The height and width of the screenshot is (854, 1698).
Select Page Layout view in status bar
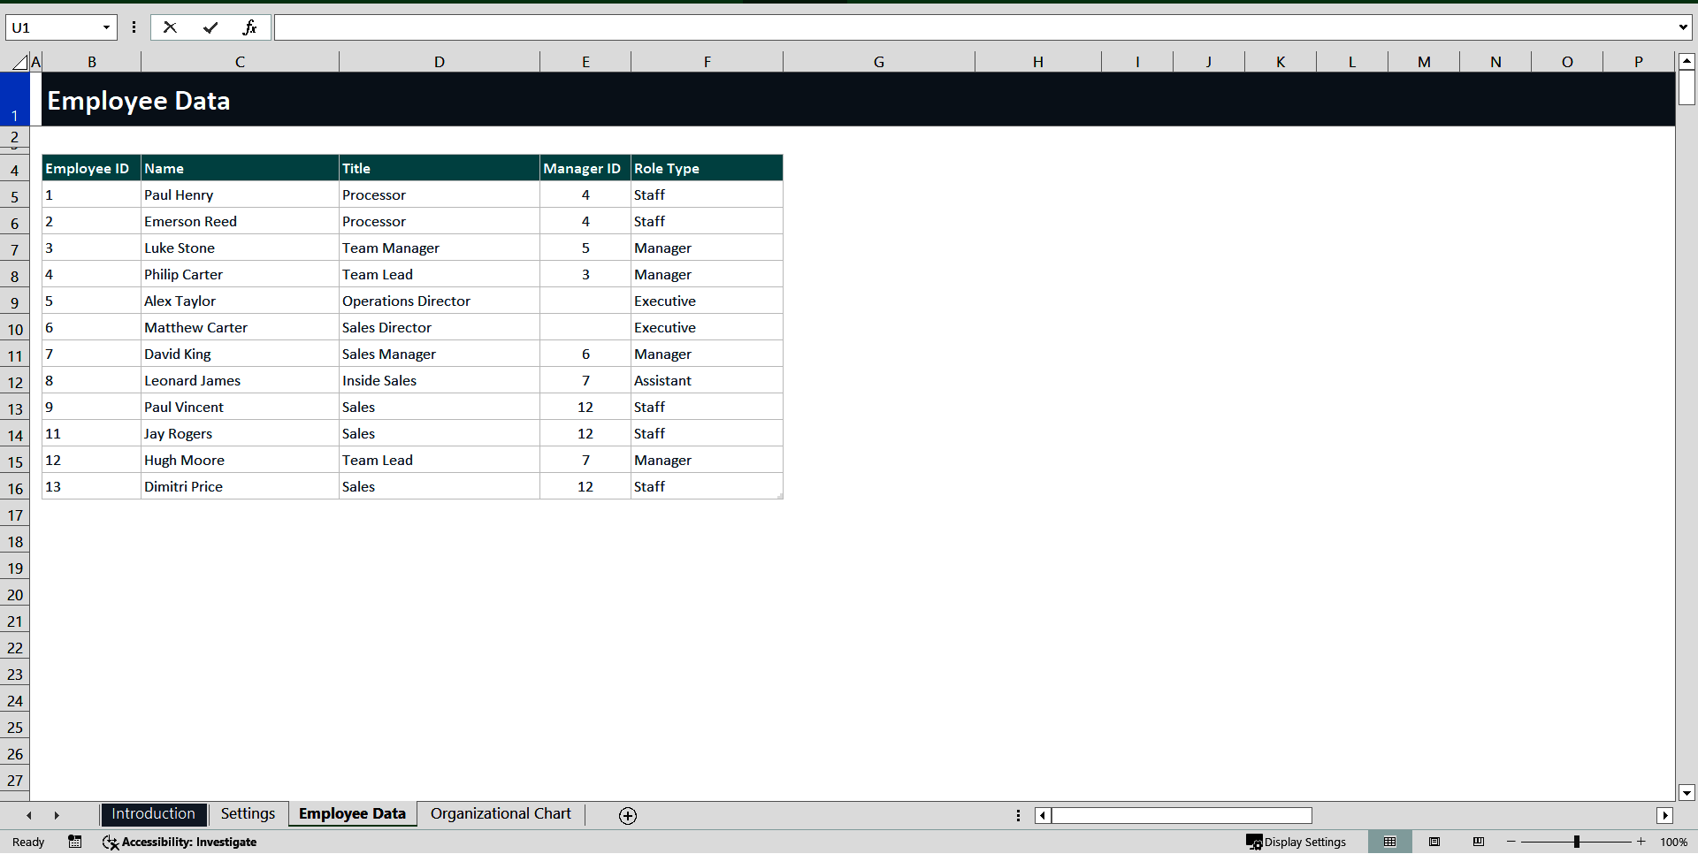(x=1434, y=842)
